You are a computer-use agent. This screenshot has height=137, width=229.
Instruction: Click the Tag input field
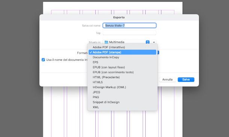coord(130,33)
